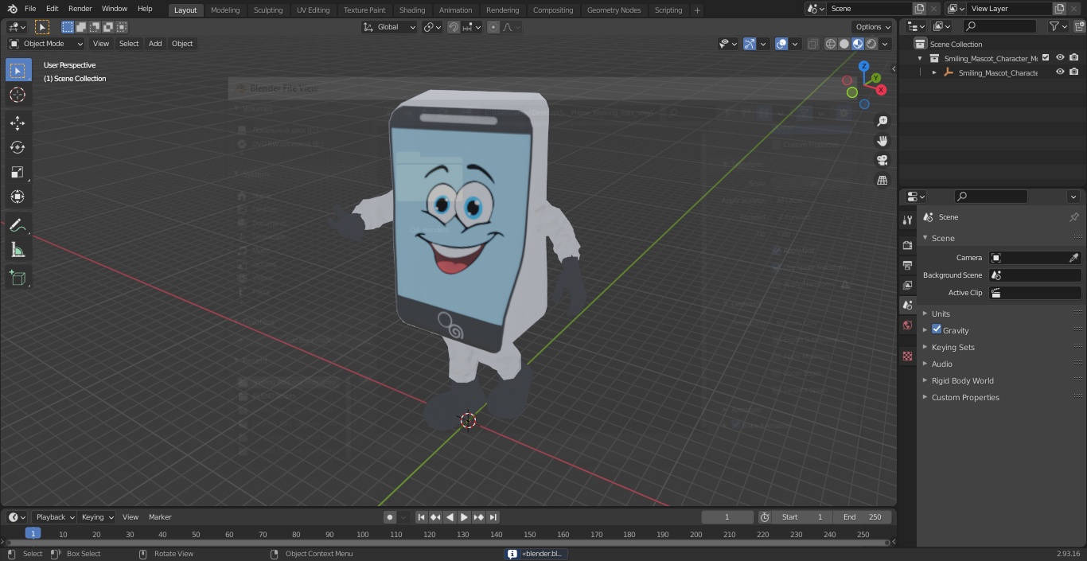The width and height of the screenshot is (1087, 561).
Task: Expand the Audio panel
Action: 941,364
